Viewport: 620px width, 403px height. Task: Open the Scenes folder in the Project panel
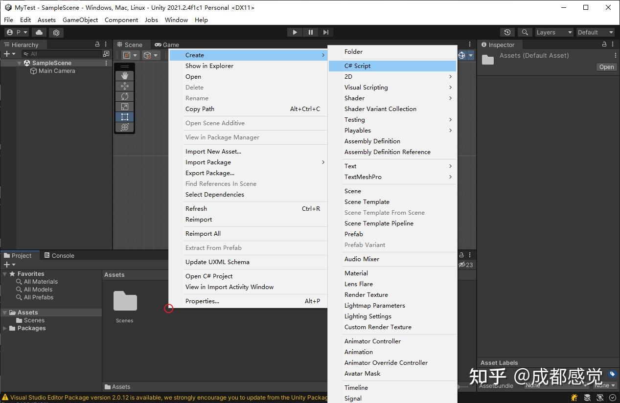click(34, 320)
